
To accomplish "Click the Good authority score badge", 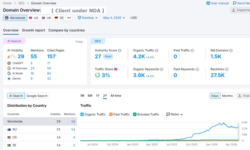I will (x=108, y=56).
